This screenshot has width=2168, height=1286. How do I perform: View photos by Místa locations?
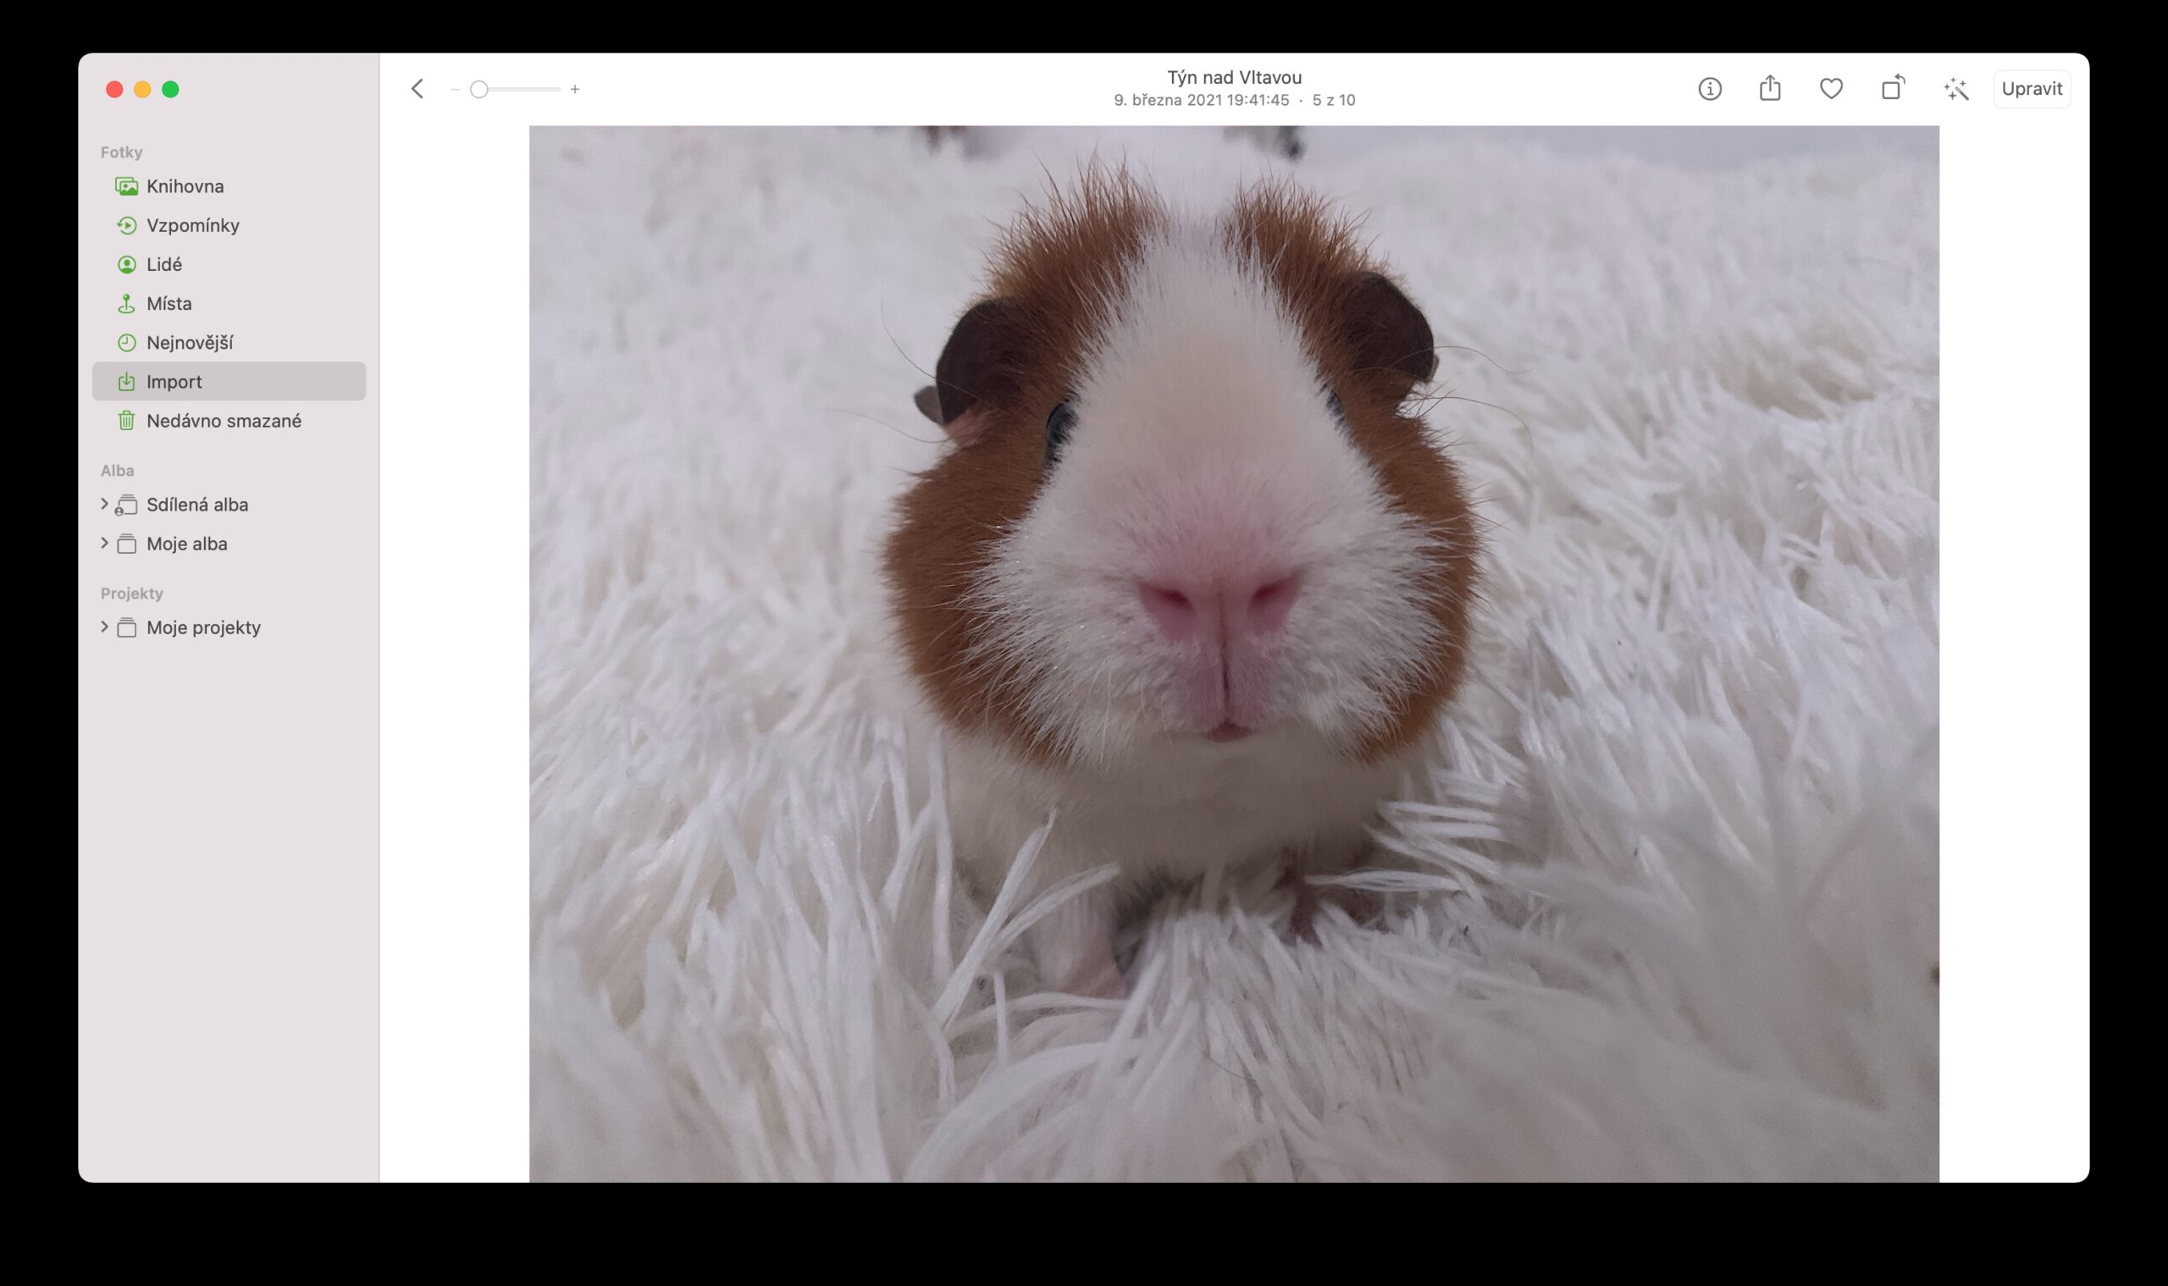172,302
